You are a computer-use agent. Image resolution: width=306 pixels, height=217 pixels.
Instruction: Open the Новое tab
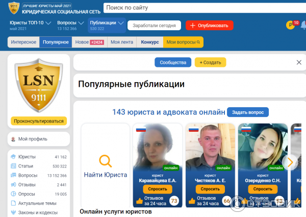tap(90, 42)
